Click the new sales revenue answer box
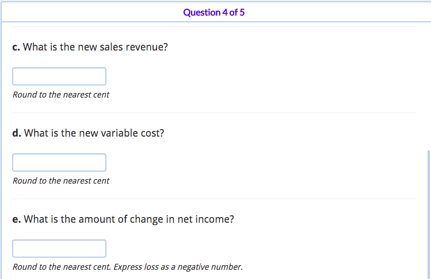The image size is (431, 279). pyautogui.click(x=59, y=76)
